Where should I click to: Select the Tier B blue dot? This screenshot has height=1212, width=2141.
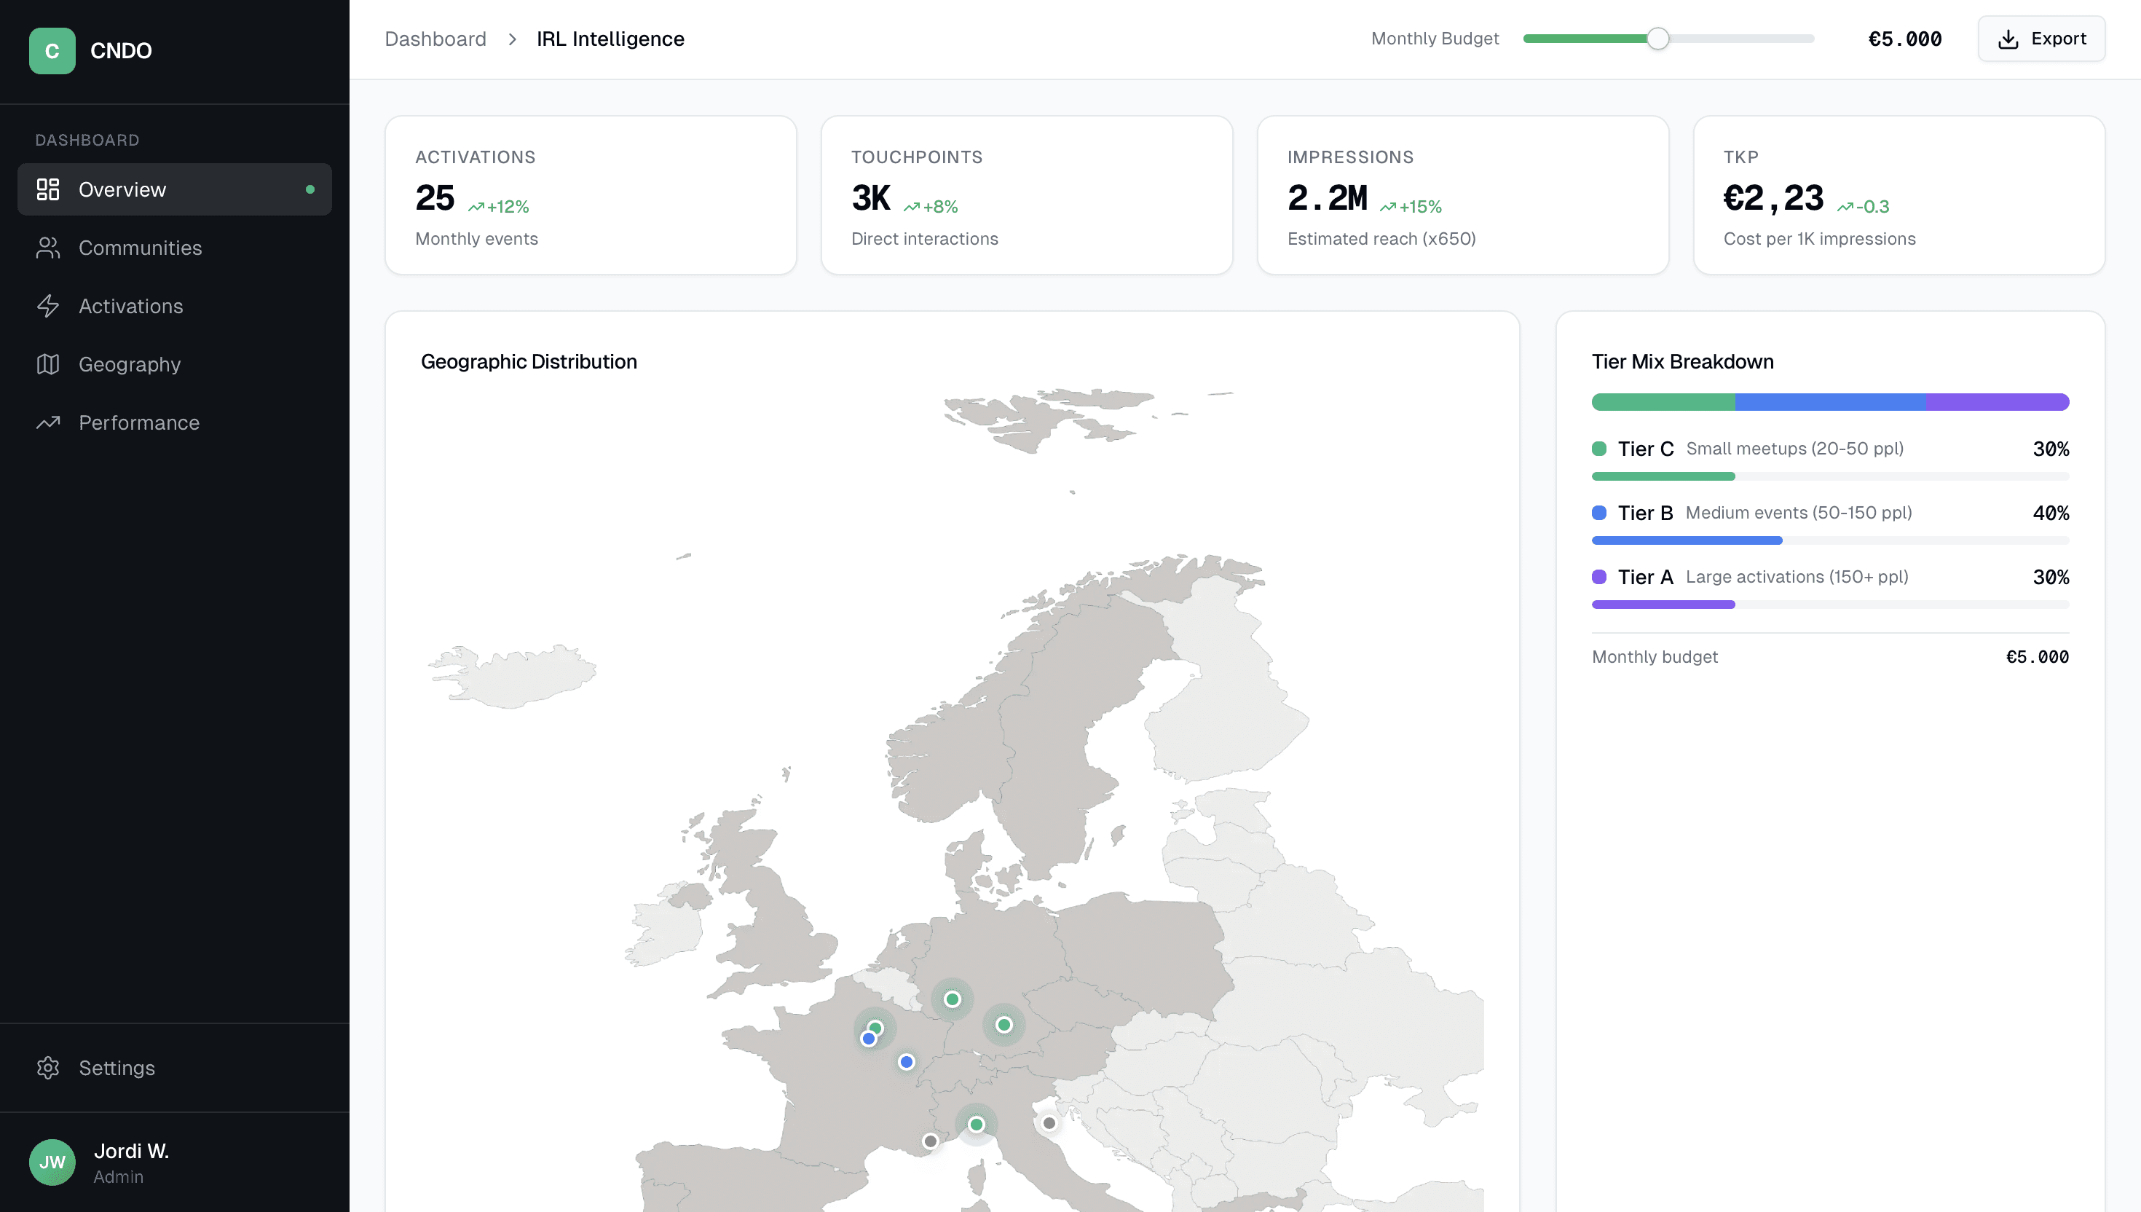pyautogui.click(x=1598, y=513)
